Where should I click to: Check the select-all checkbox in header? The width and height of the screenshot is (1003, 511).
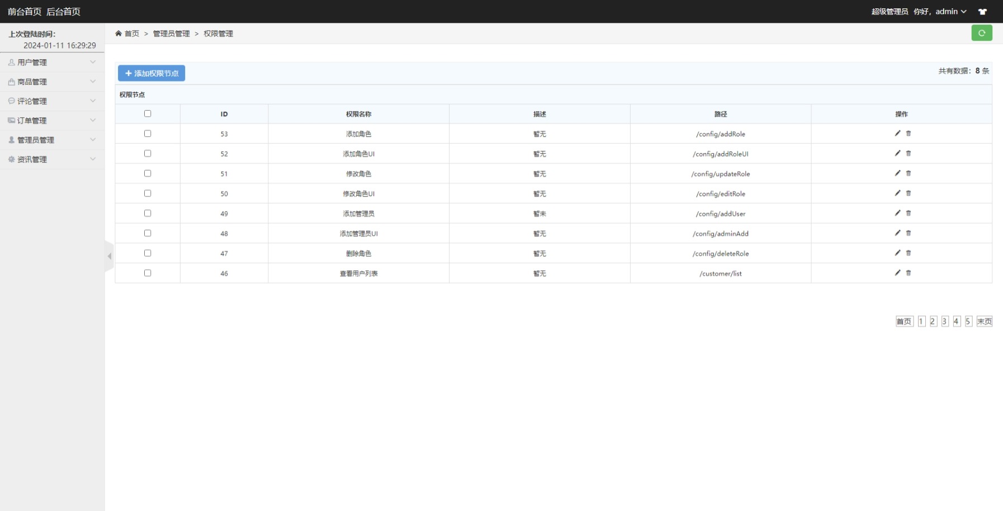point(148,113)
